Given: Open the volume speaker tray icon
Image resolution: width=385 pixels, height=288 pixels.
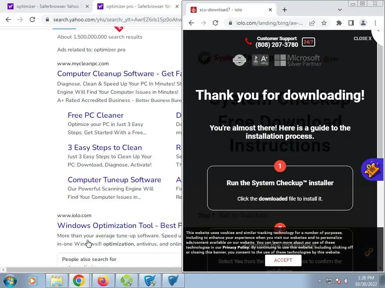Looking at the screenshot, I should tap(347, 281).
